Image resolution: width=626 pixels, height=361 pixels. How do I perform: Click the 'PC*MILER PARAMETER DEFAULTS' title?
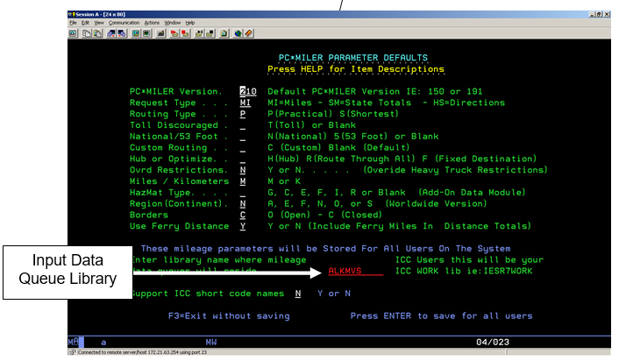pos(353,58)
